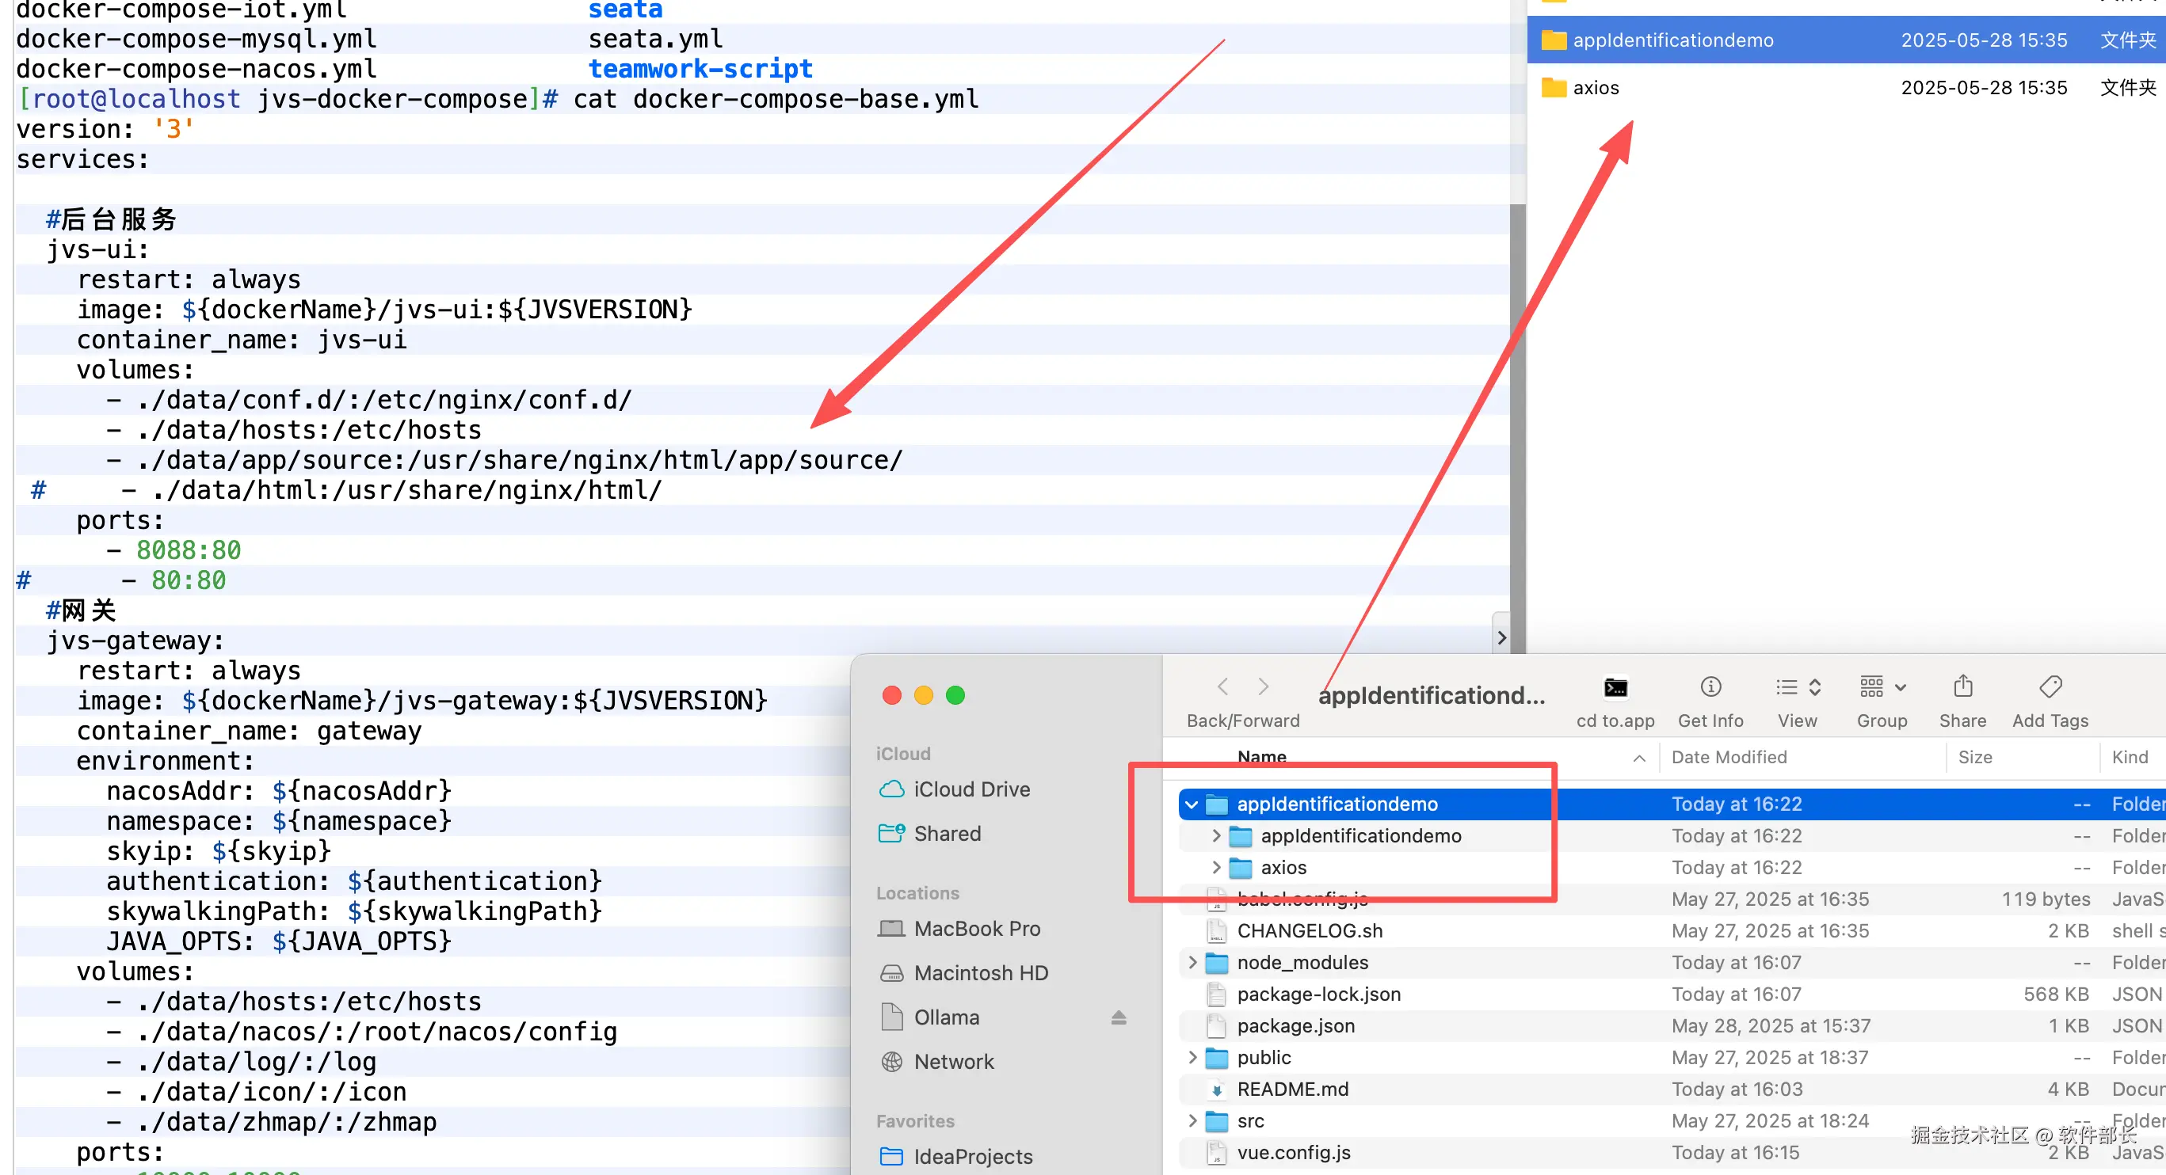Select Network in Locations sidebar
Viewport: 2166px width, 1175px height.
(x=952, y=1062)
